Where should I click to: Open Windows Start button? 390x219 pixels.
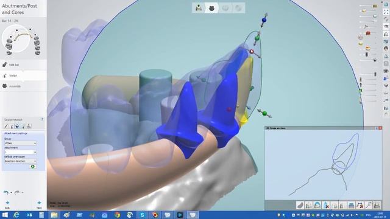pos(5,215)
